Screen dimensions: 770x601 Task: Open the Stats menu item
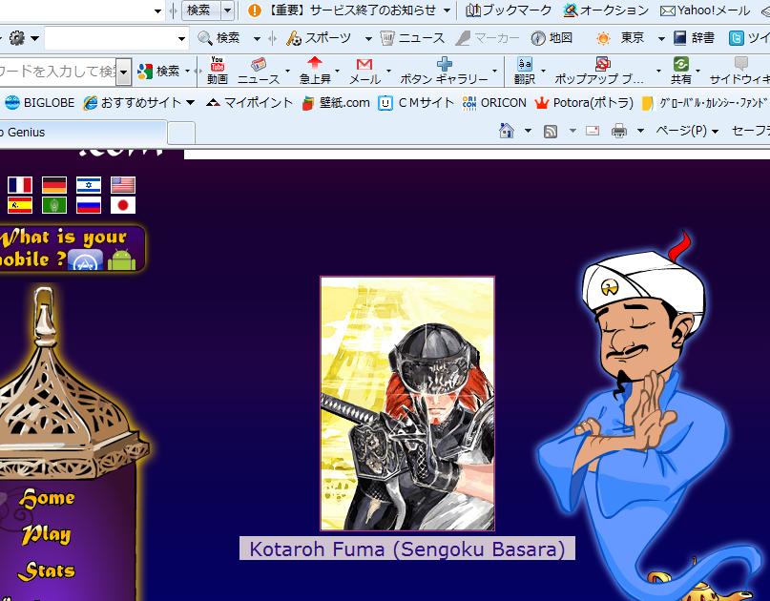click(47, 570)
